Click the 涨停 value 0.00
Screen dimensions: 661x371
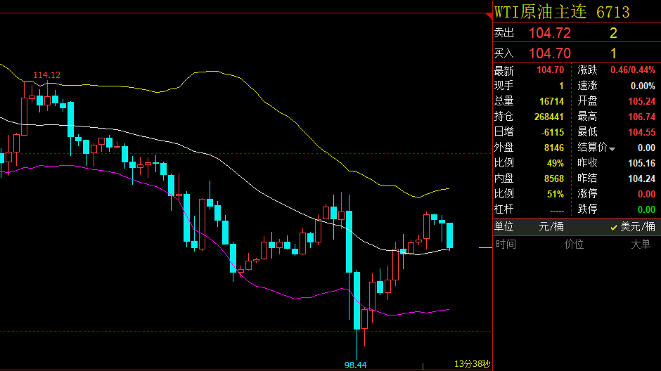647,194
